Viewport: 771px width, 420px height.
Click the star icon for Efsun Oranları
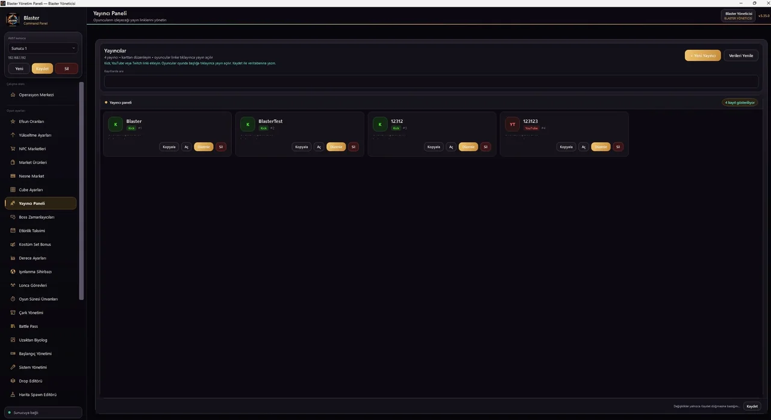(13, 122)
